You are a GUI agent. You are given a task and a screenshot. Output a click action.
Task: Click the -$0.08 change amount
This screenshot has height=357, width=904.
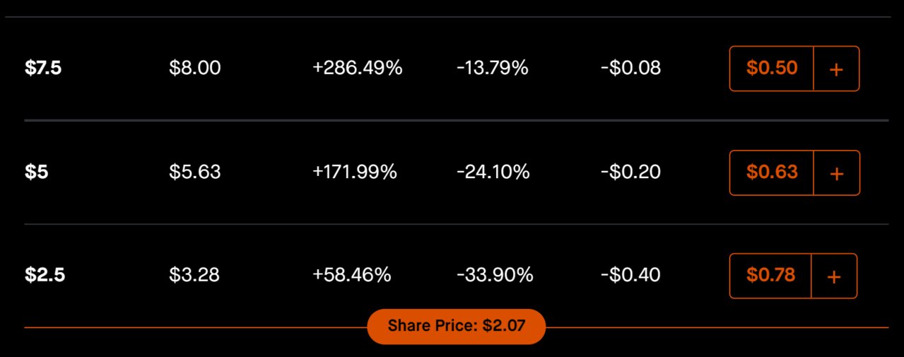coord(630,69)
